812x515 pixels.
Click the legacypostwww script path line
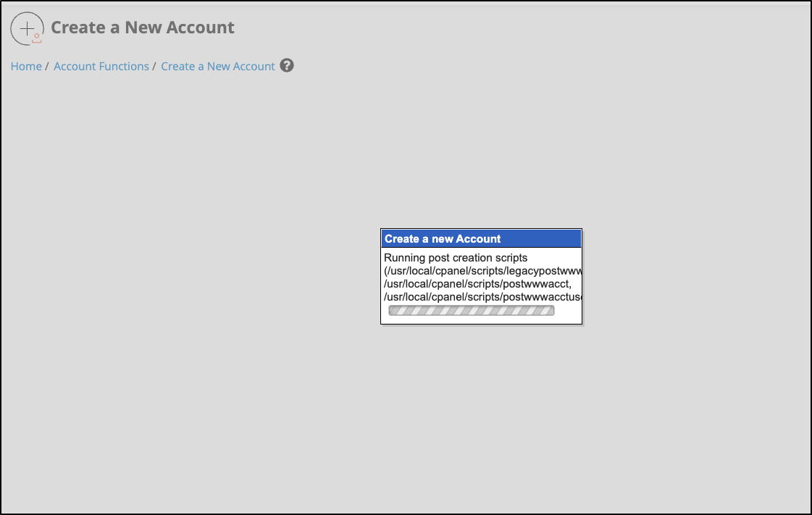pos(482,271)
